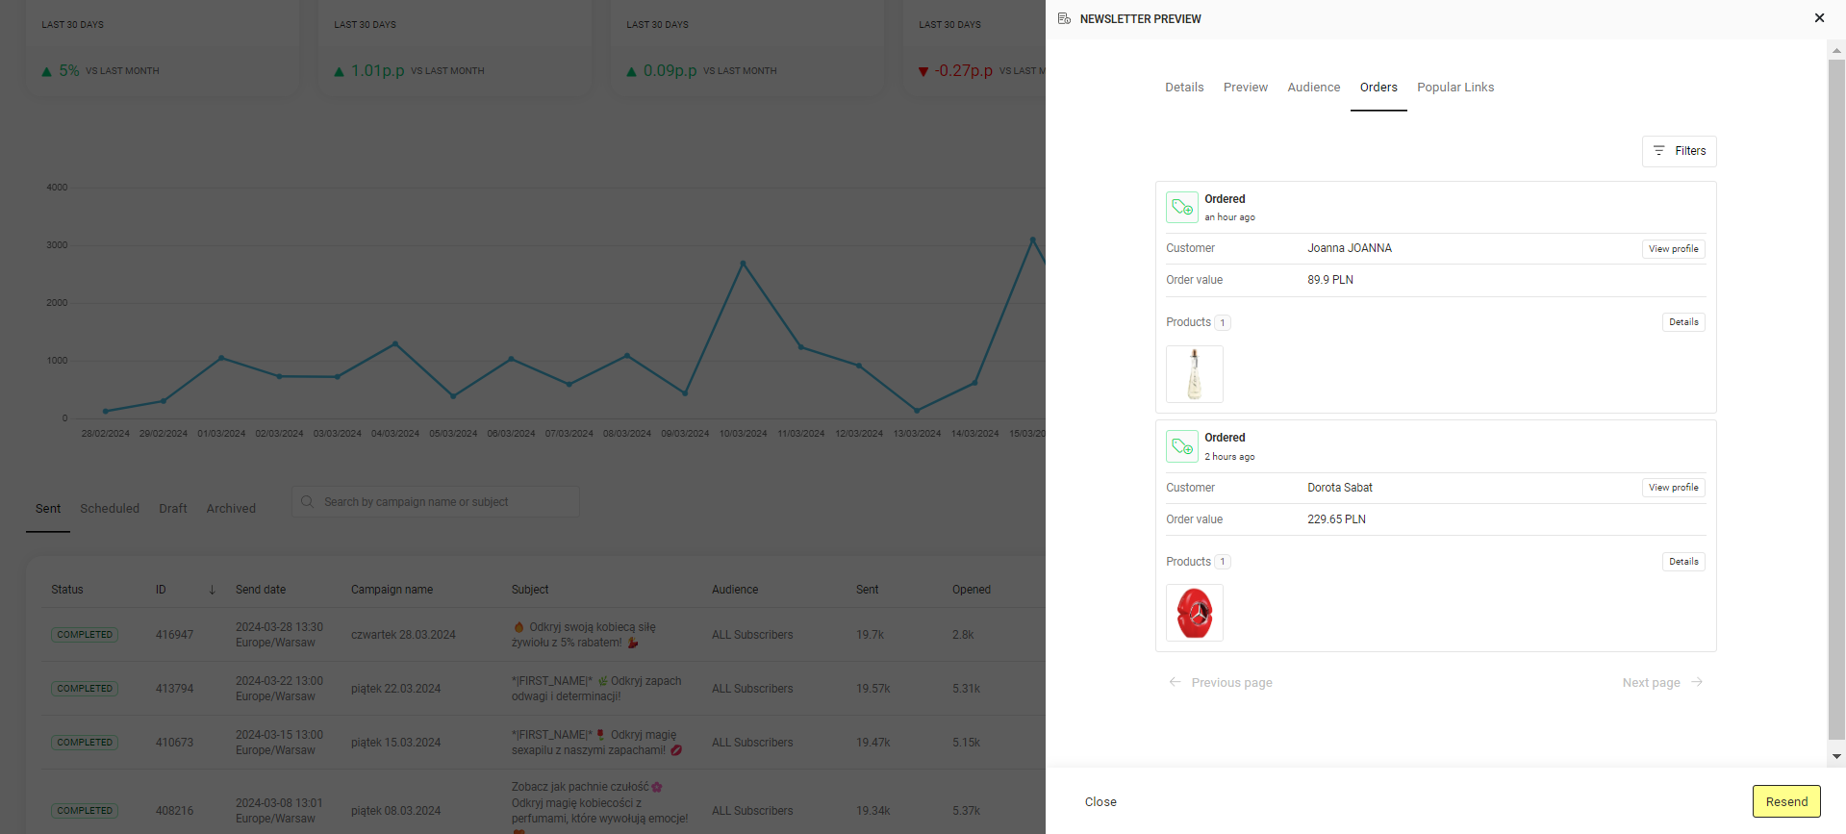Sort by ID using the arrow icon
This screenshot has width=1846, height=834.
(x=212, y=590)
